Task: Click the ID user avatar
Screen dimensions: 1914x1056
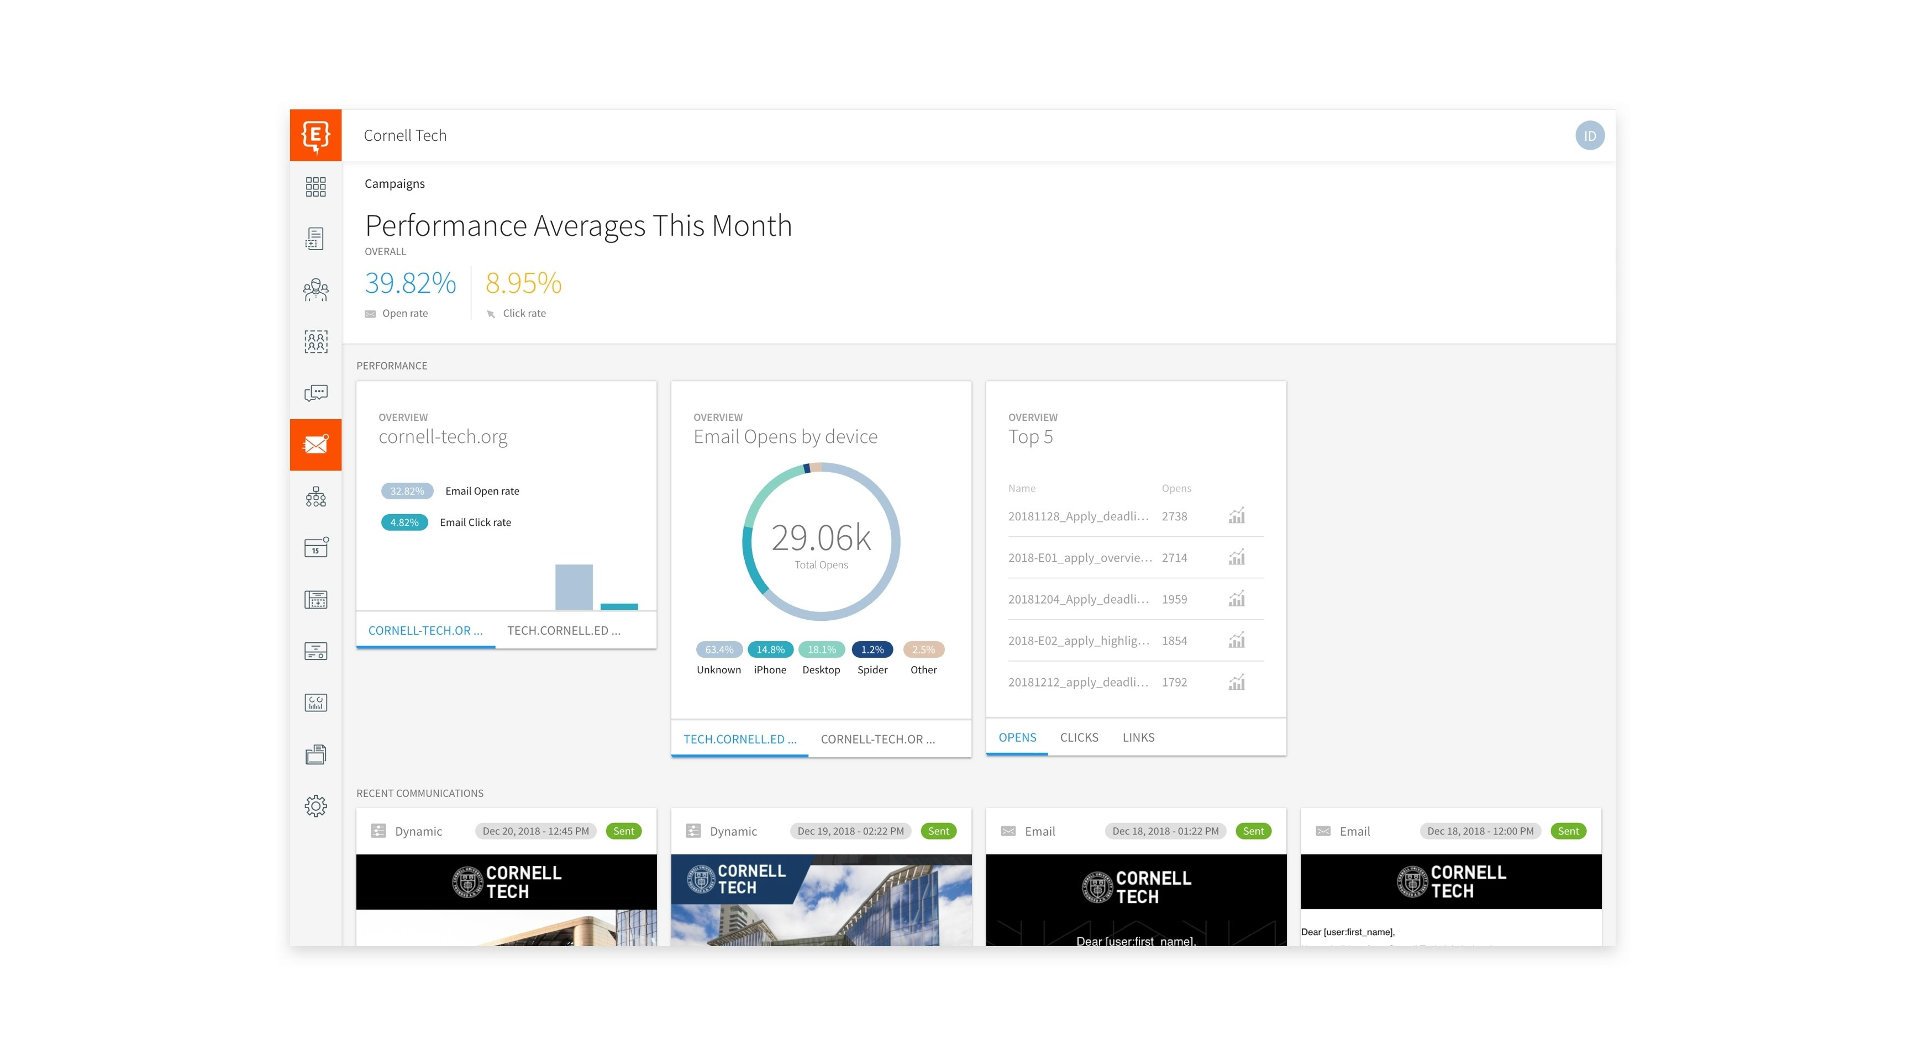Action: point(1589,136)
